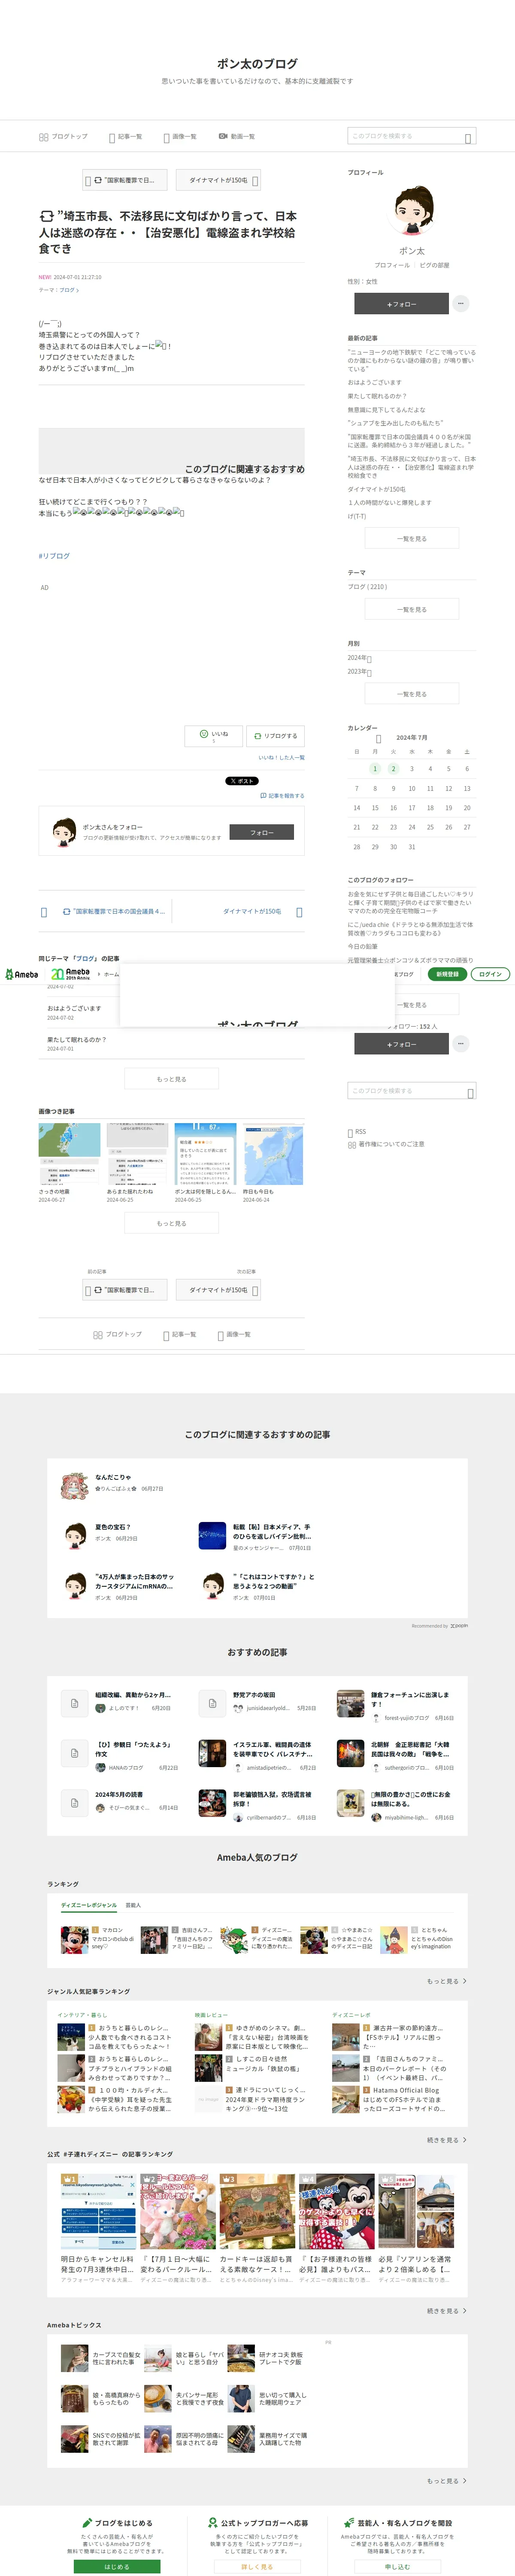The image size is (515, 2576).
Task: Click the なんだこりゃ author avatar
Action: 75,1485
